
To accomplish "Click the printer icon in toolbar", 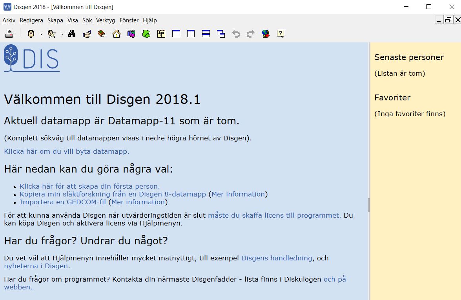I will point(9,34).
